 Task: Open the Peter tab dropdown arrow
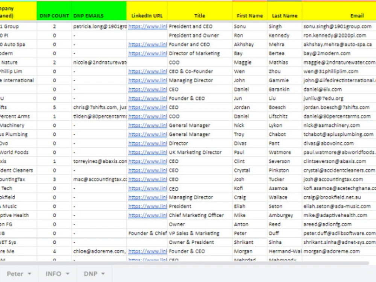(x=29, y=274)
